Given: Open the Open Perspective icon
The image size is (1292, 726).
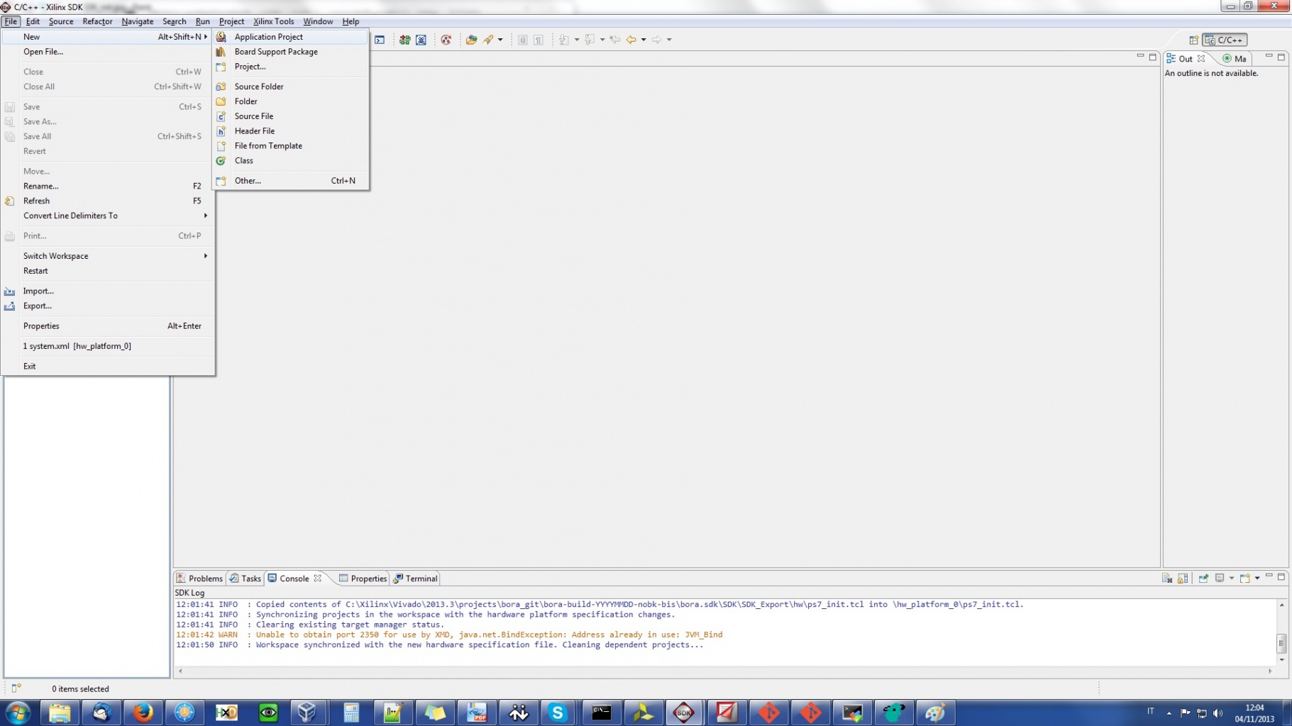Looking at the screenshot, I should [x=1193, y=40].
